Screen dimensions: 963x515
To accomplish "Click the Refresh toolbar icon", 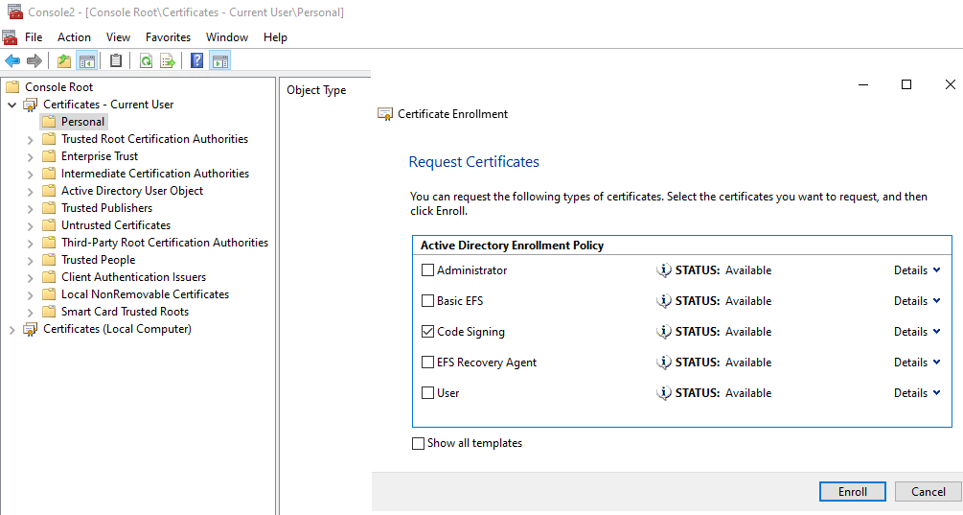I will pos(147,60).
